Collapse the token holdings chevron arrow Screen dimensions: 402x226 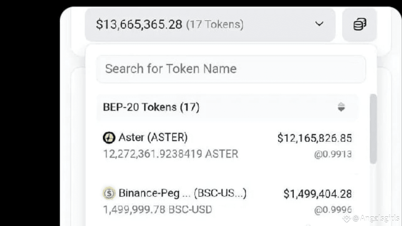(x=319, y=24)
